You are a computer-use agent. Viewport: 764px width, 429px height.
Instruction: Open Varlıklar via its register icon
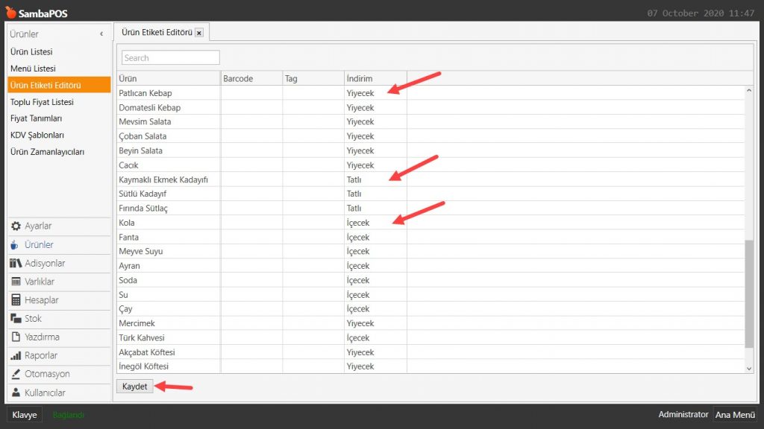click(x=16, y=282)
